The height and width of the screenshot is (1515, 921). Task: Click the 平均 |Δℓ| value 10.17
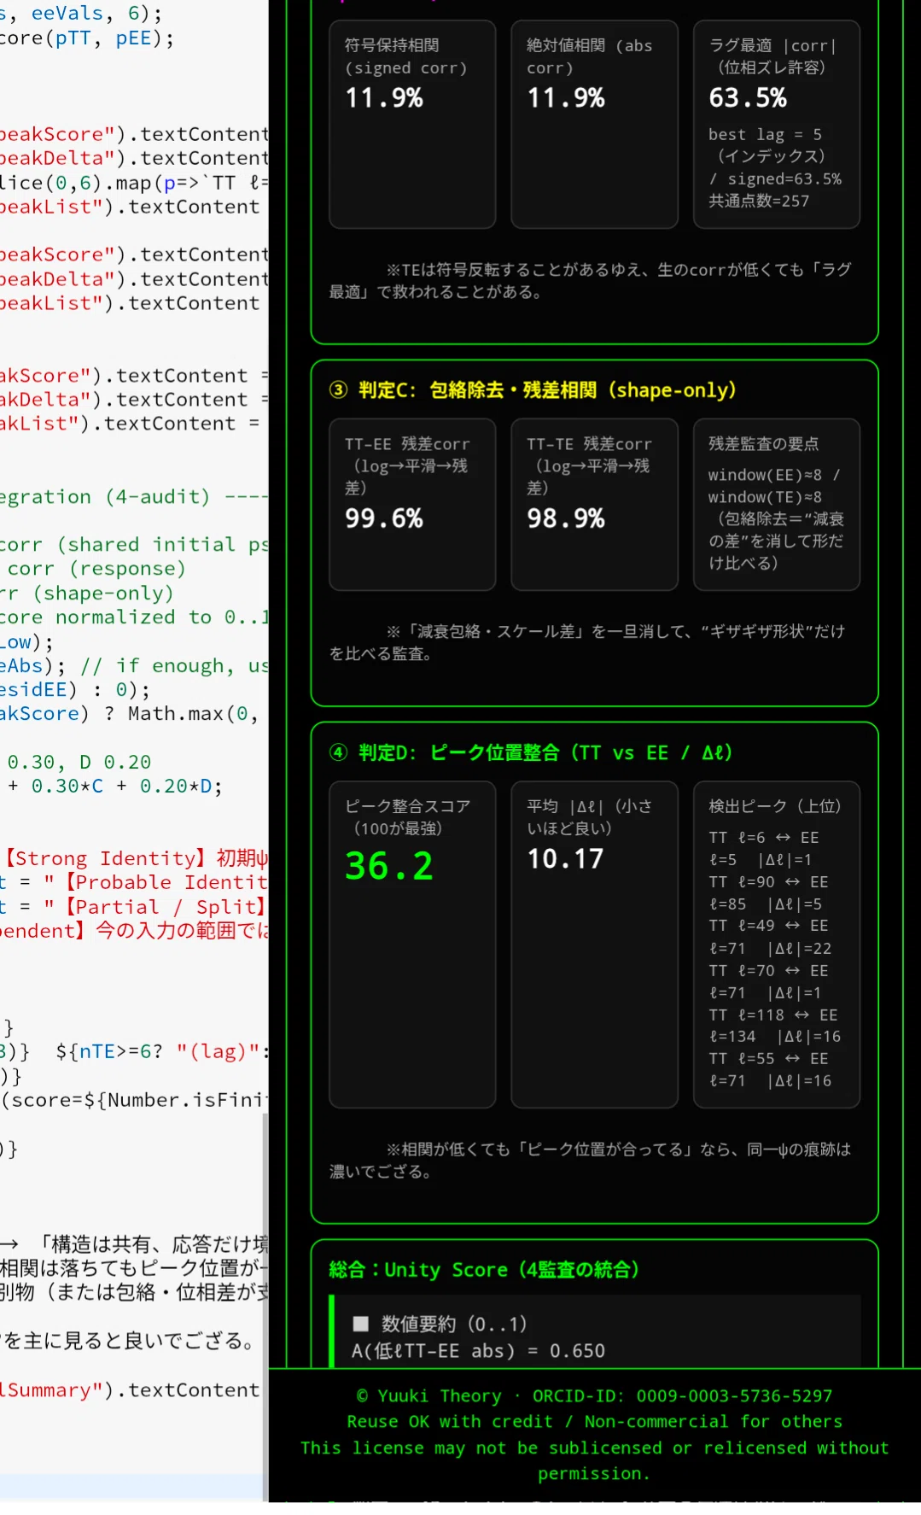pos(565,859)
